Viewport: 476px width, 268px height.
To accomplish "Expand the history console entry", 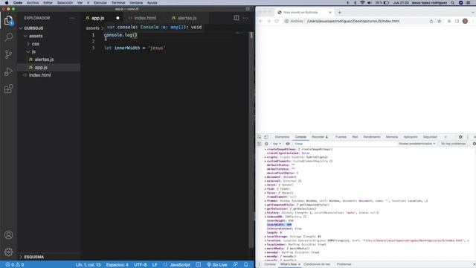I will (266, 213).
